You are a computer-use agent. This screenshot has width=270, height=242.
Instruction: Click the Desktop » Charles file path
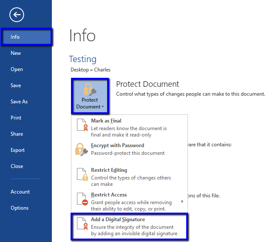(91, 70)
